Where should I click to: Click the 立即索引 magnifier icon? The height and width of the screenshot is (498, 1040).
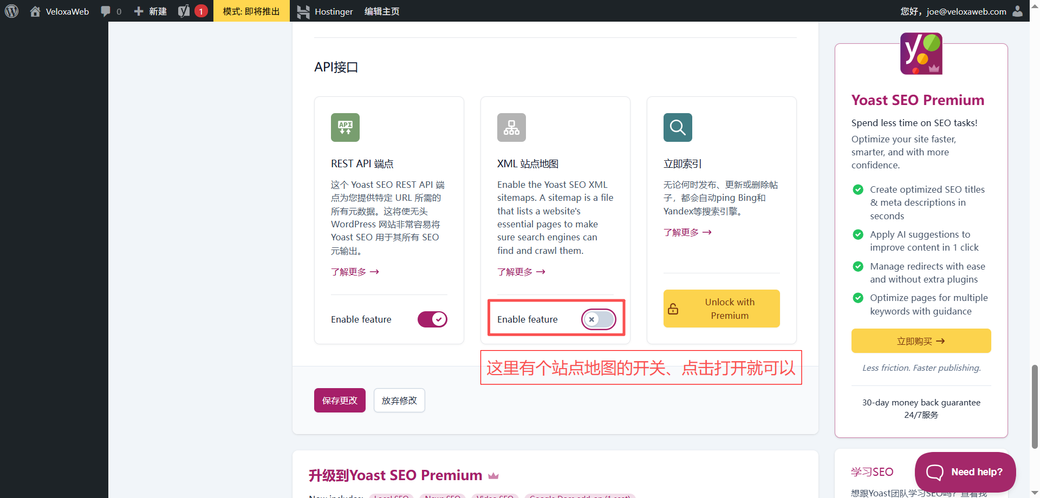[x=678, y=127]
